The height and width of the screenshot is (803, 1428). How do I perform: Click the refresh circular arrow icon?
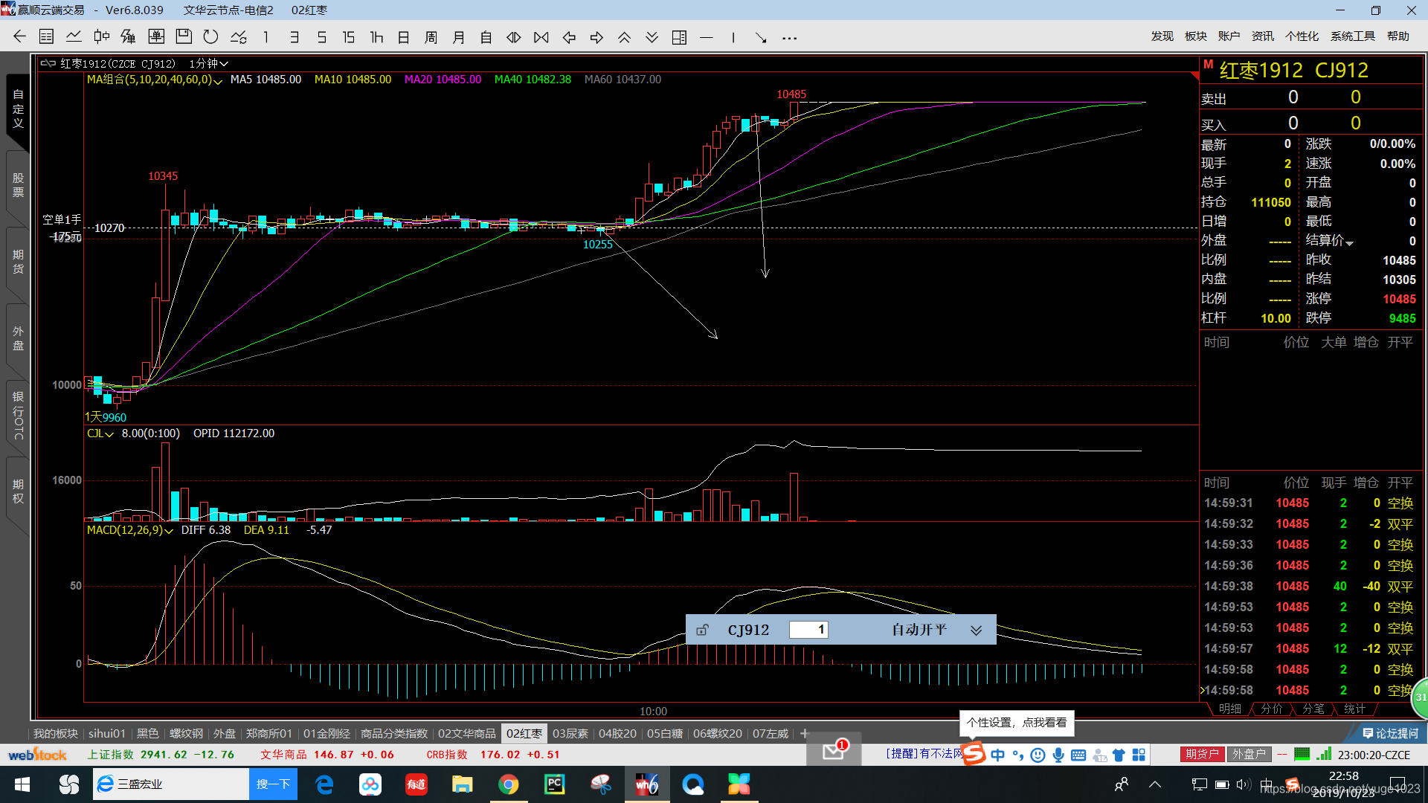coord(211,36)
